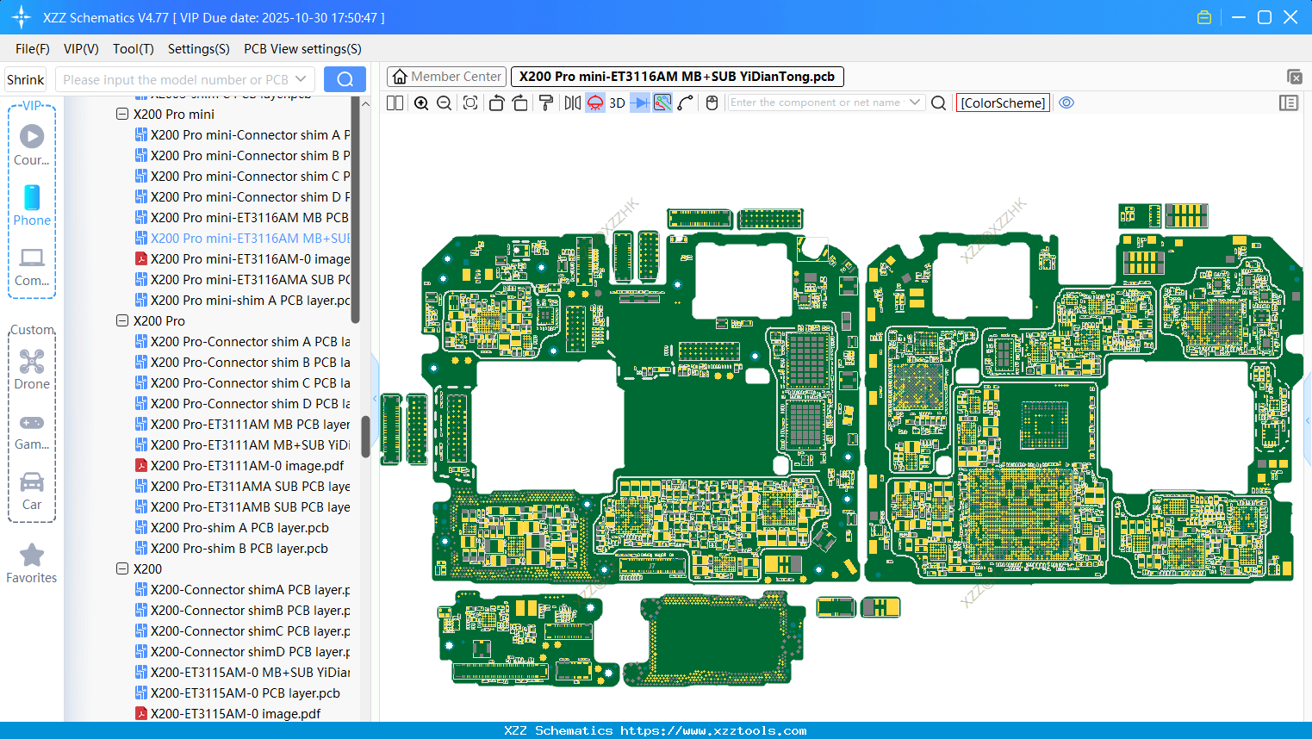
Task: Open the 3D view of the board
Action: pyautogui.click(x=617, y=103)
